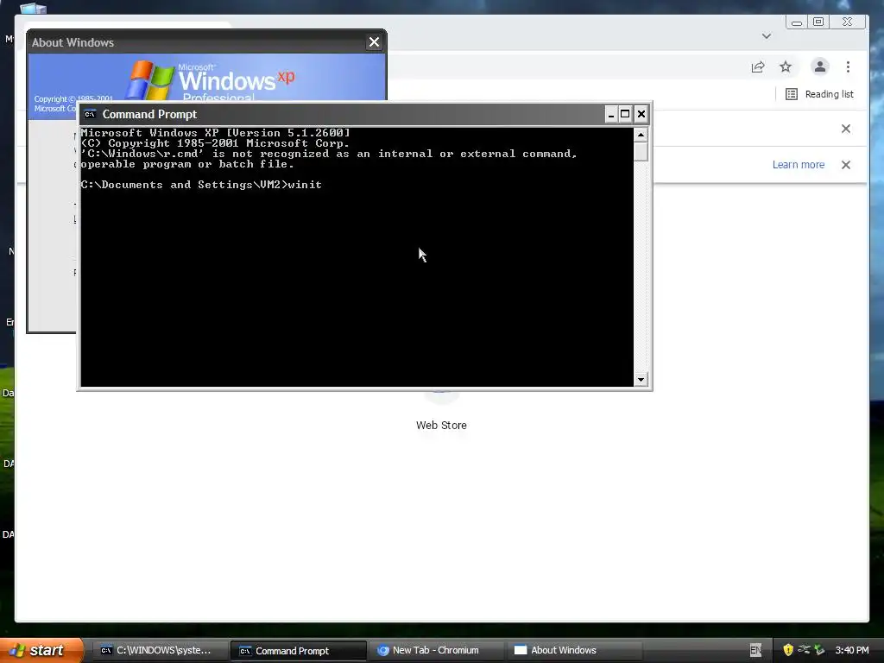Screen dimensions: 884x663
Task: Select the Command Prompt taskbar button
Action: click(x=299, y=651)
